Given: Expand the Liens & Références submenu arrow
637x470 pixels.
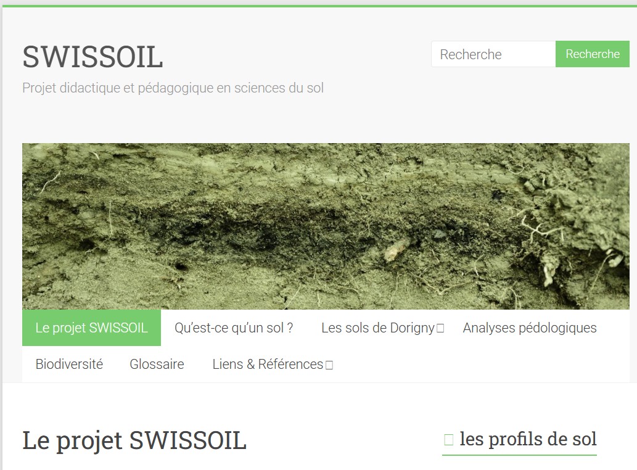Looking at the screenshot, I should [x=329, y=365].
